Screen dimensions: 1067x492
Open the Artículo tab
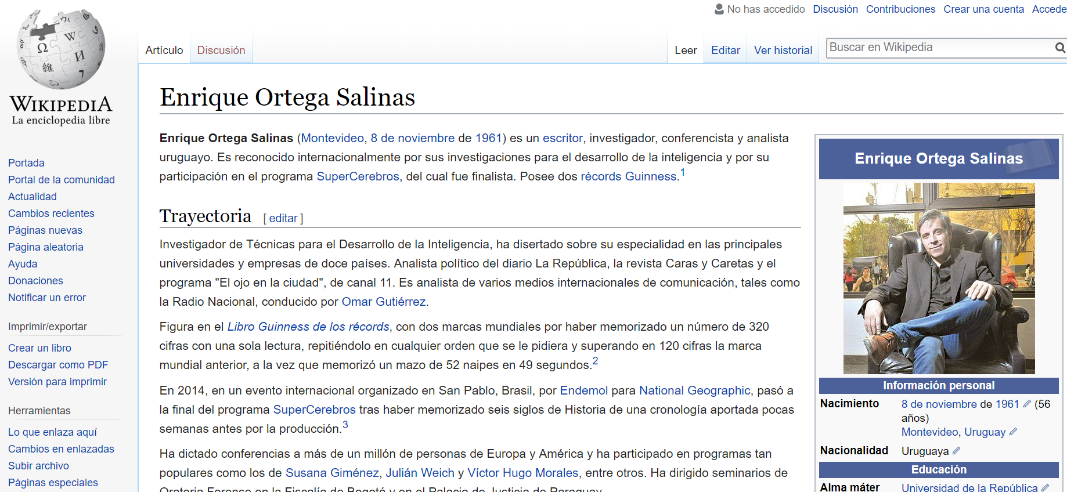[164, 50]
